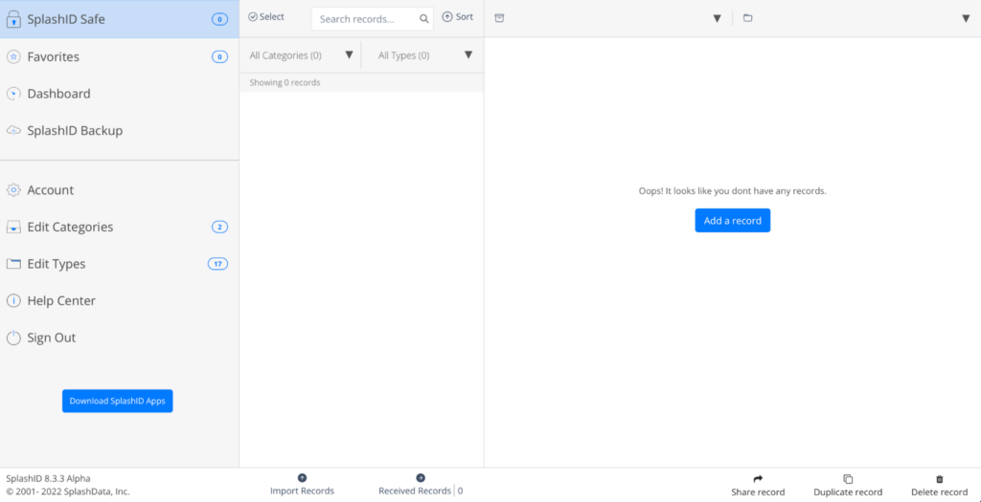Viewport: 981px width, 502px height.
Task: Click the Help Center info icon
Action: tap(13, 301)
